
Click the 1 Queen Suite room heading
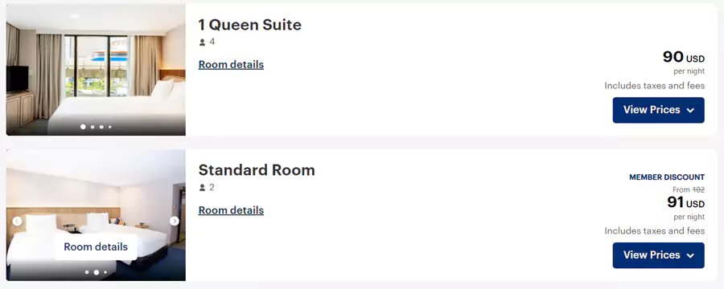click(250, 25)
